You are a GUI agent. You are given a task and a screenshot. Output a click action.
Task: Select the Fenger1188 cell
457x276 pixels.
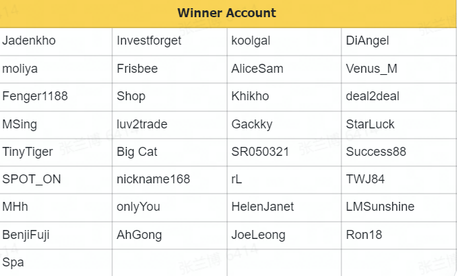tap(35, 96)
